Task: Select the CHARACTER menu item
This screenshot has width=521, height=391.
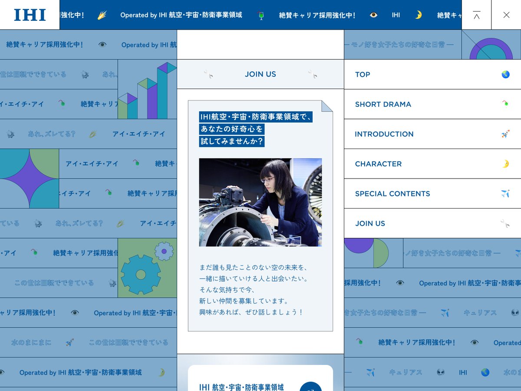Action: coord(432,164)
